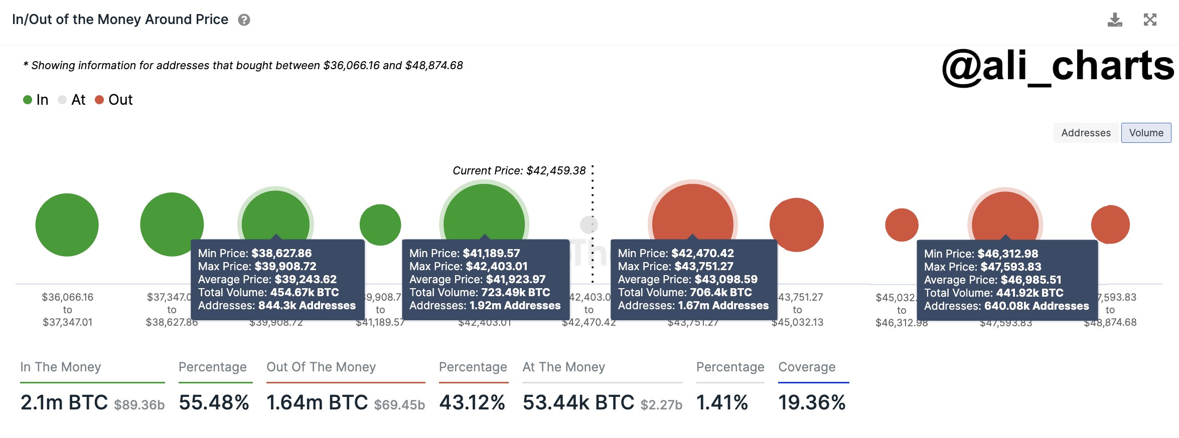Image resolution: width=1179 pixels, height=438 pixels.
Task: Click the 'Coverage' statistic label
Action: [x=807, y=367]
